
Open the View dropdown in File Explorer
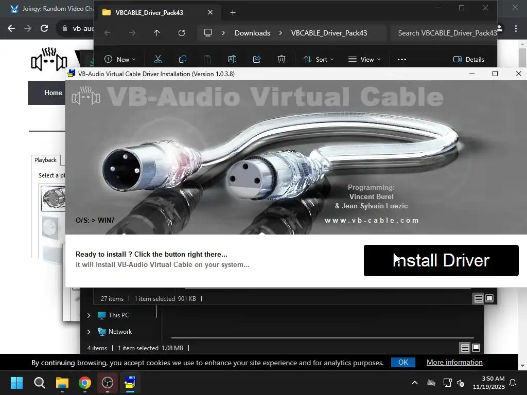364,60
